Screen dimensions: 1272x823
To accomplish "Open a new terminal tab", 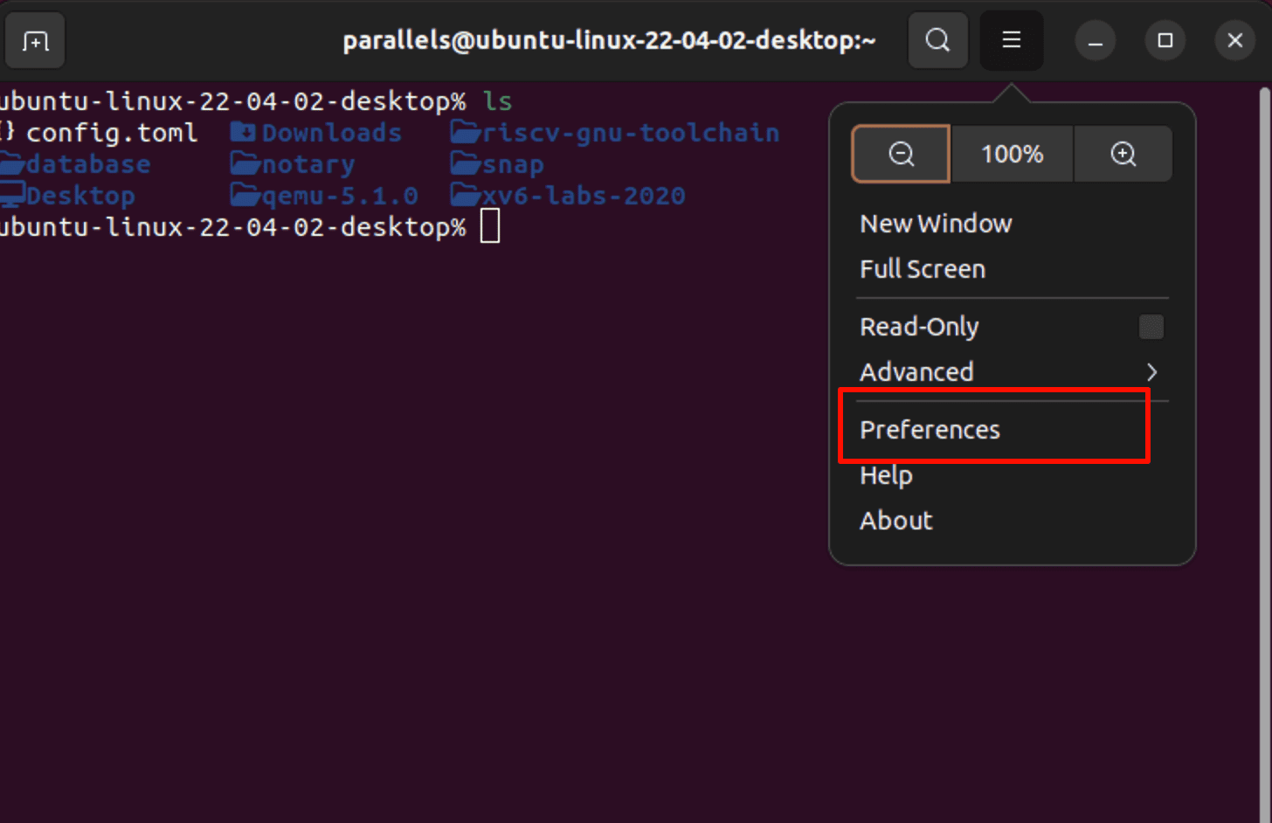I will tap(35, 41).
